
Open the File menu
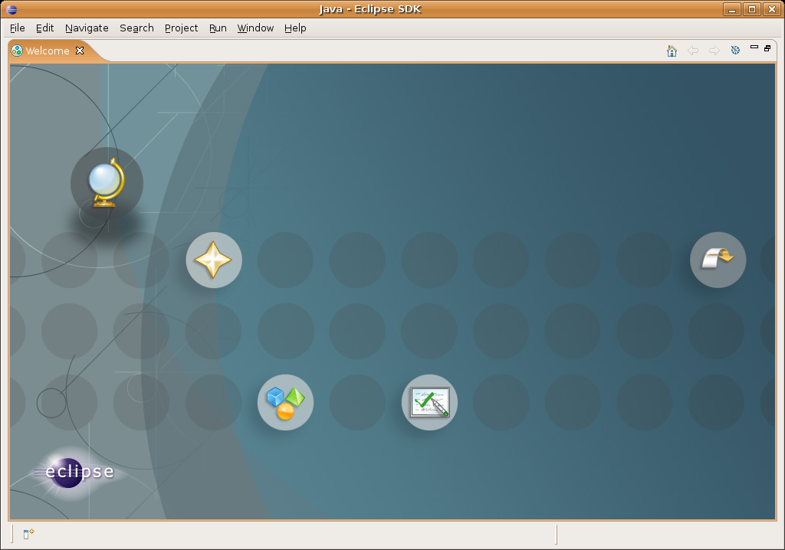(x=18, y=28)
